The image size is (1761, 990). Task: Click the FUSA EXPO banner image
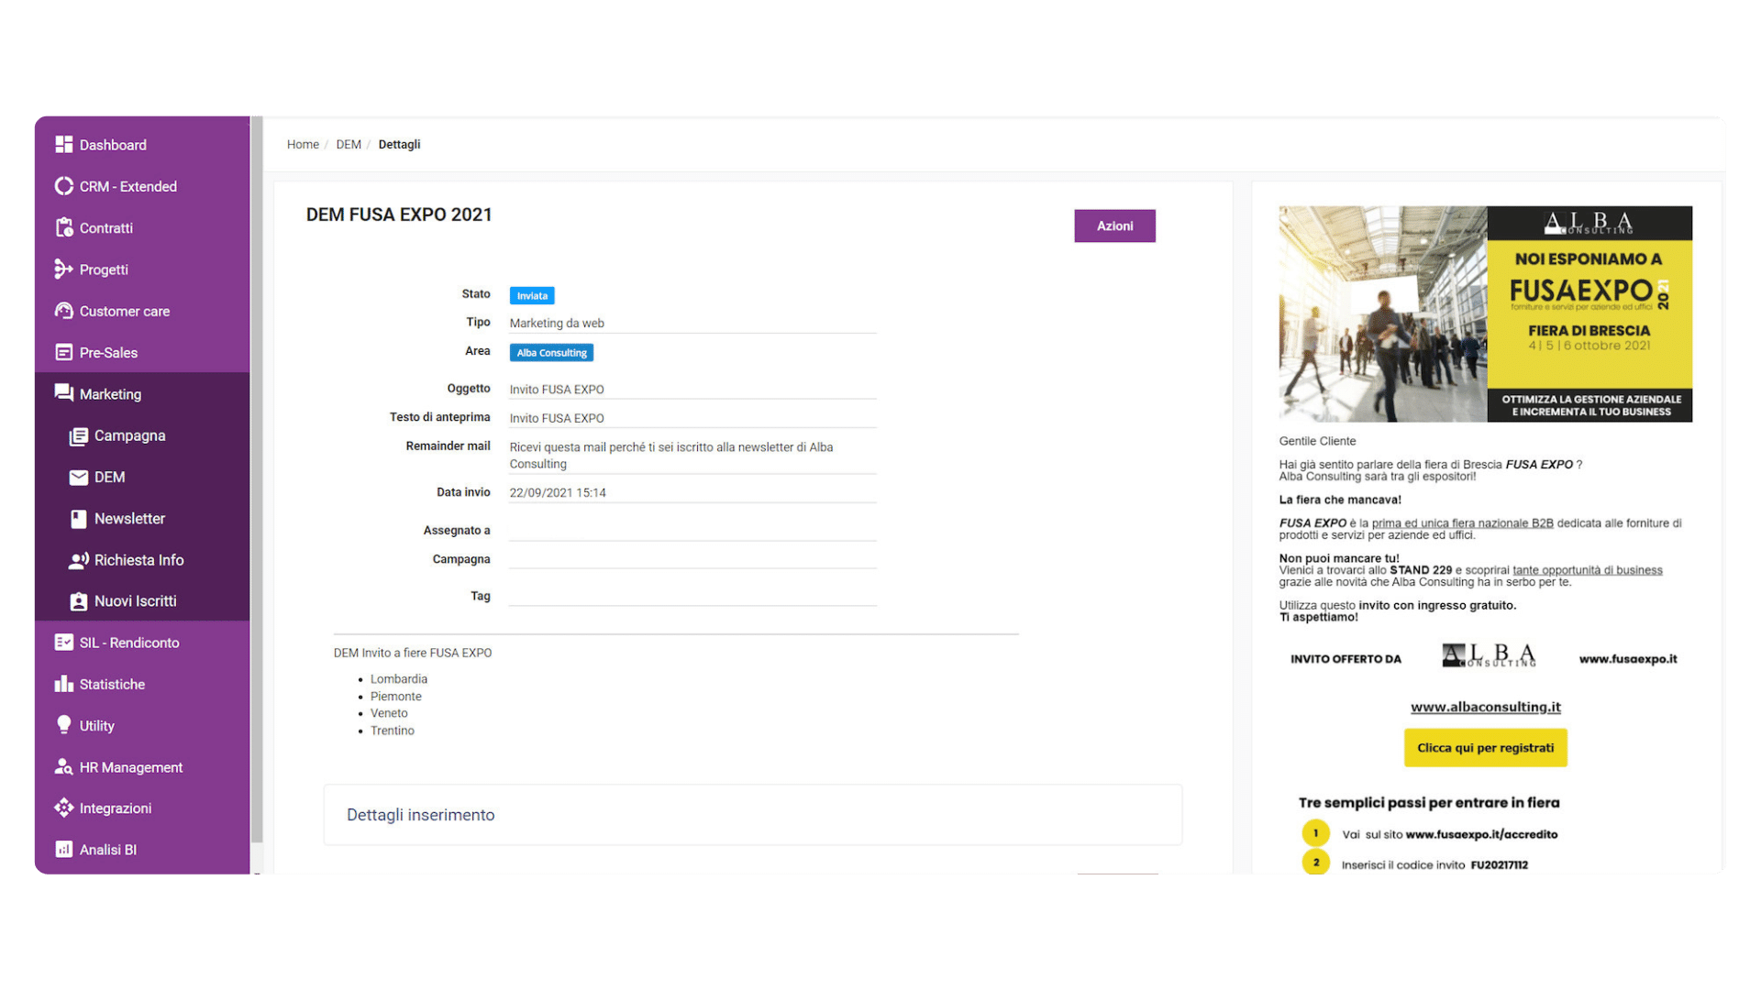click(x=1485, y=313)
